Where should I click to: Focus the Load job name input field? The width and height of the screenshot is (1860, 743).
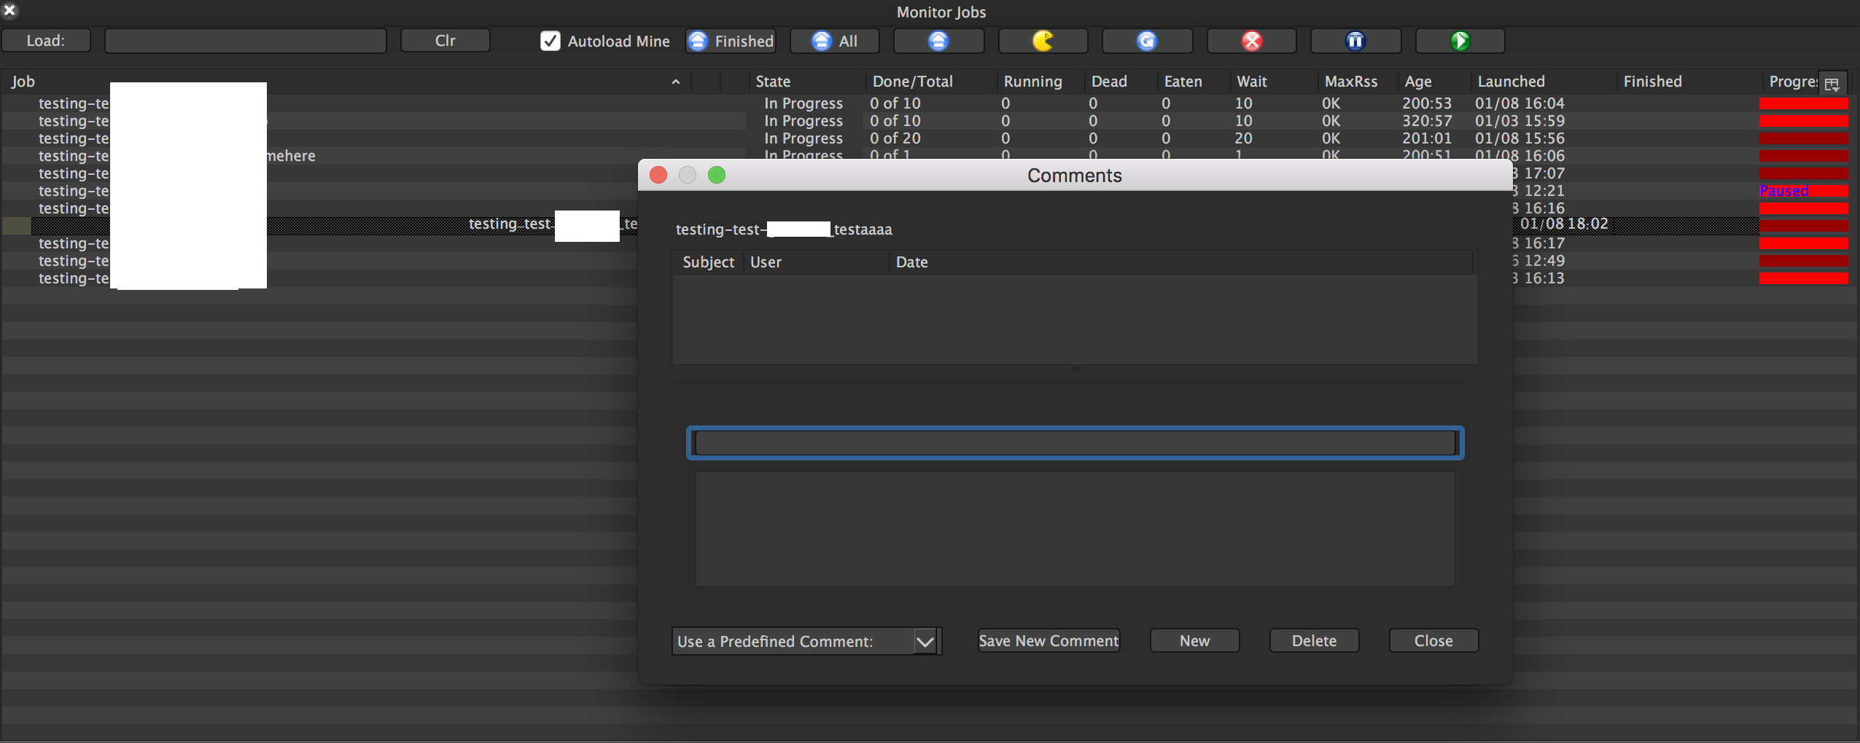tap(245, 41)
